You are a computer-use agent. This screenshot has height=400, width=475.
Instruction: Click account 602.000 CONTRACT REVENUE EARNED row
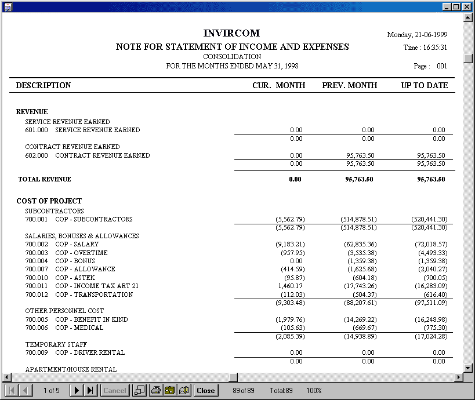click(236, 155)
